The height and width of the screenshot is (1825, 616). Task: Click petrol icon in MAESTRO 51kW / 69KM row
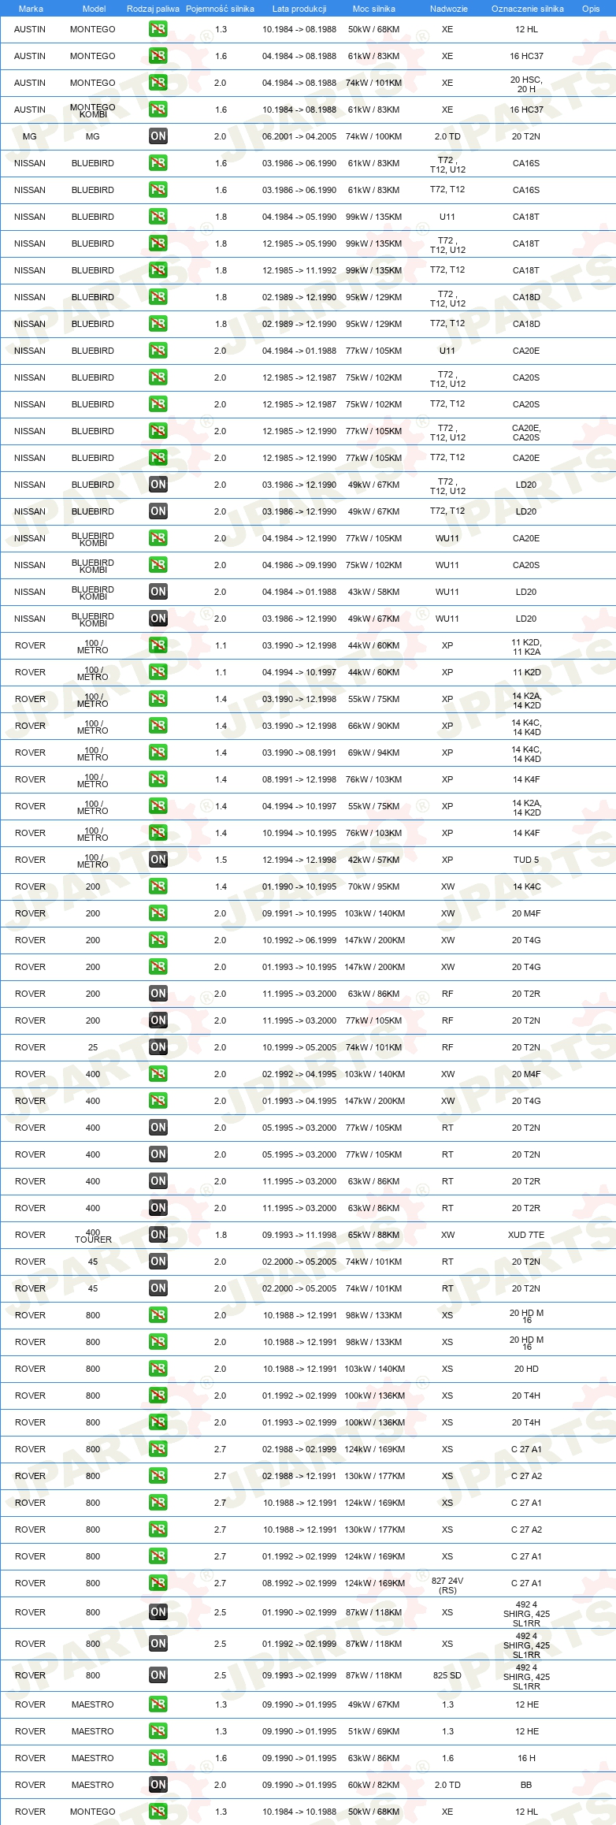pyautogui.click(x=158, y=1731)
